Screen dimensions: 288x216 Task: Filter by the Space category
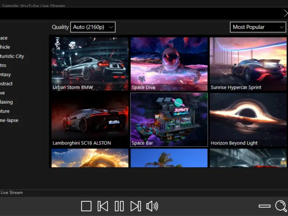point(4,38)
